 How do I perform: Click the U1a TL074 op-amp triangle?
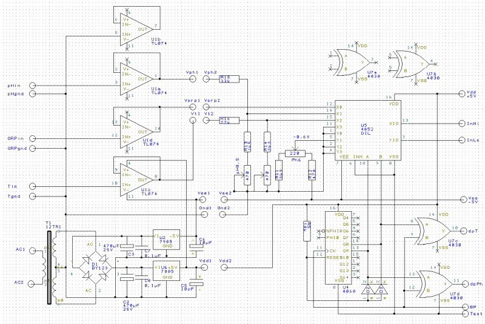click(x=135, y=78)
